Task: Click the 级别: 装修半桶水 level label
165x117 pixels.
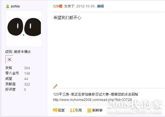Action: [x=18, y=52]
